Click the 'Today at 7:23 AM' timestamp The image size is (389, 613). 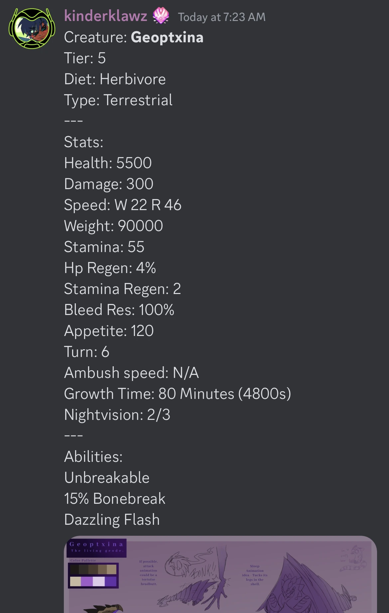click(221, 17)
